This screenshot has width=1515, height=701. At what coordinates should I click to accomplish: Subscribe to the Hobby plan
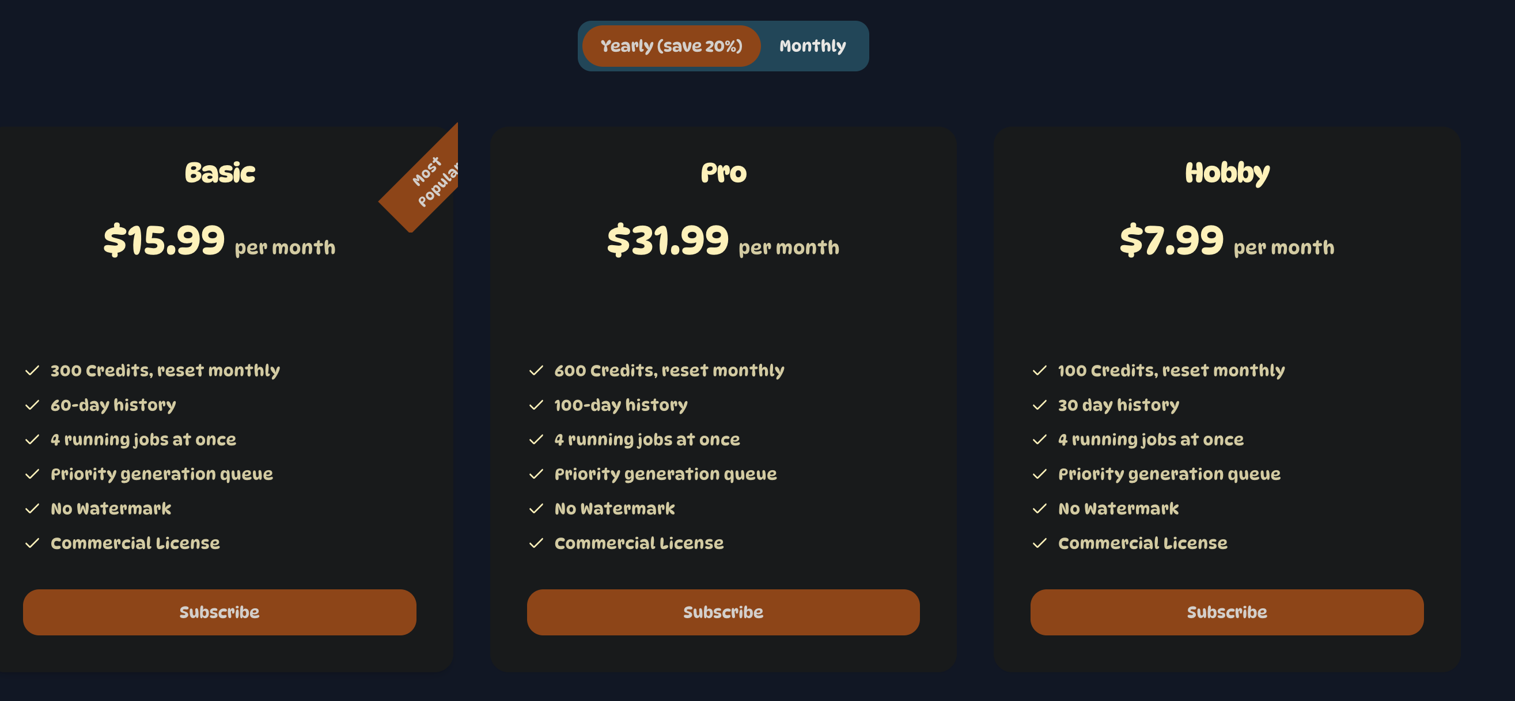pyautogui.click(x=1226, y=612)
